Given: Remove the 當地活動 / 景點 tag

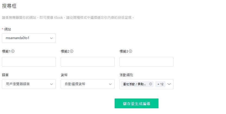Looking at the screenshot, I should [151, 84].
